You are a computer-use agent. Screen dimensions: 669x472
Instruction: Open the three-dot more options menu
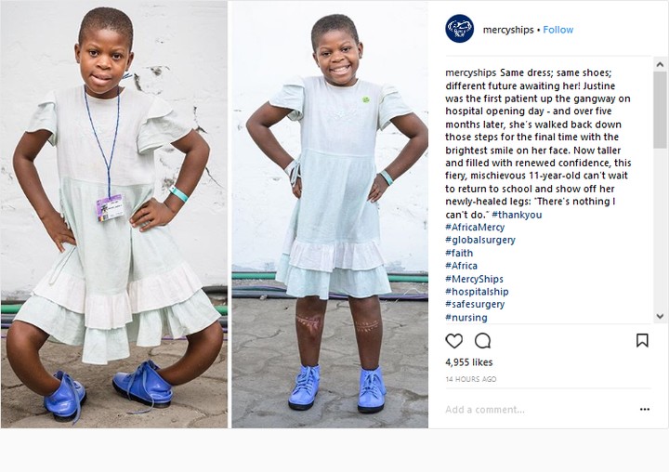pos(644,409)
